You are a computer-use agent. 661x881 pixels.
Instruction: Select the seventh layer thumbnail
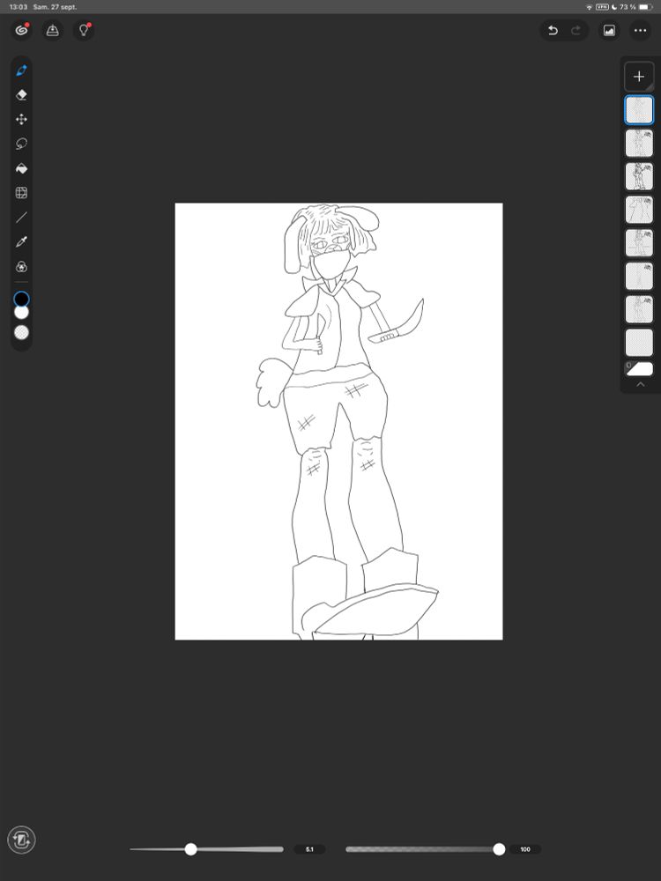coord(639,309)
